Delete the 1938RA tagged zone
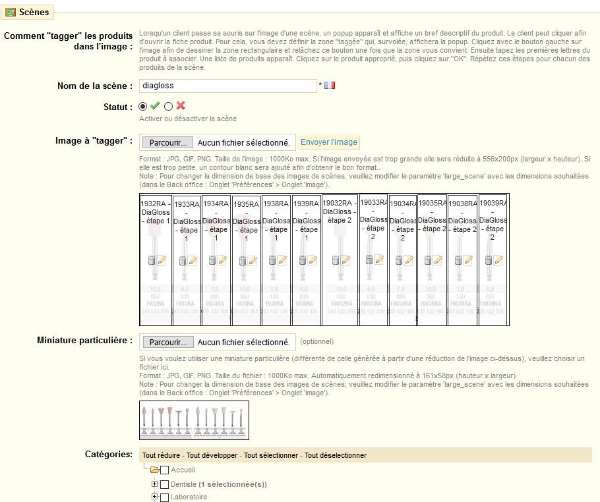600x502 pixels. tap(272, 260)
